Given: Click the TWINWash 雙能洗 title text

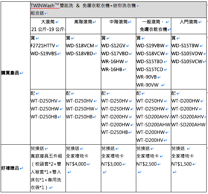Looking at the screenshot, I should tap(52, 6).
